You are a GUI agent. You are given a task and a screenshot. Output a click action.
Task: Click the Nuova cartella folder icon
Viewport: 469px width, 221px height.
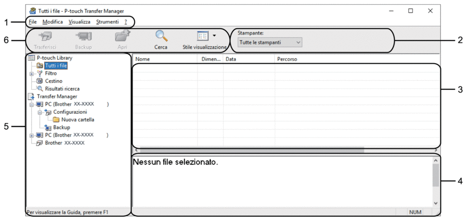(x=56, y=120)
